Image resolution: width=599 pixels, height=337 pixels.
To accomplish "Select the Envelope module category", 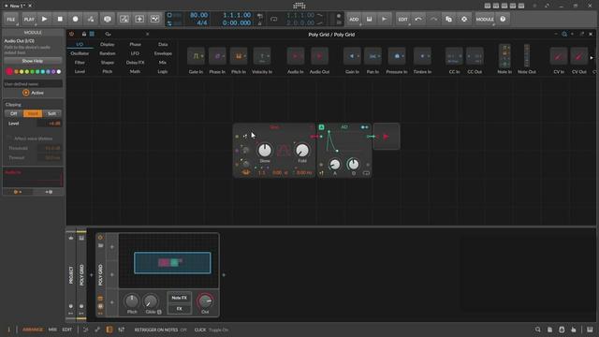I will (x=163, y=53).
